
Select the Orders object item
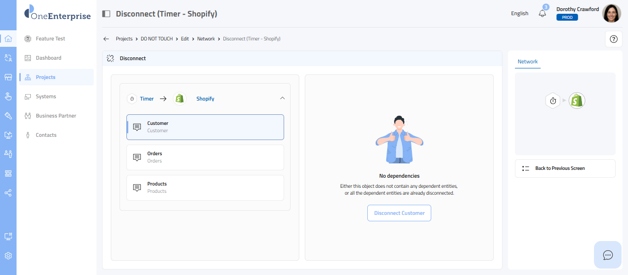pyautogui.click(x=205, y=157)
